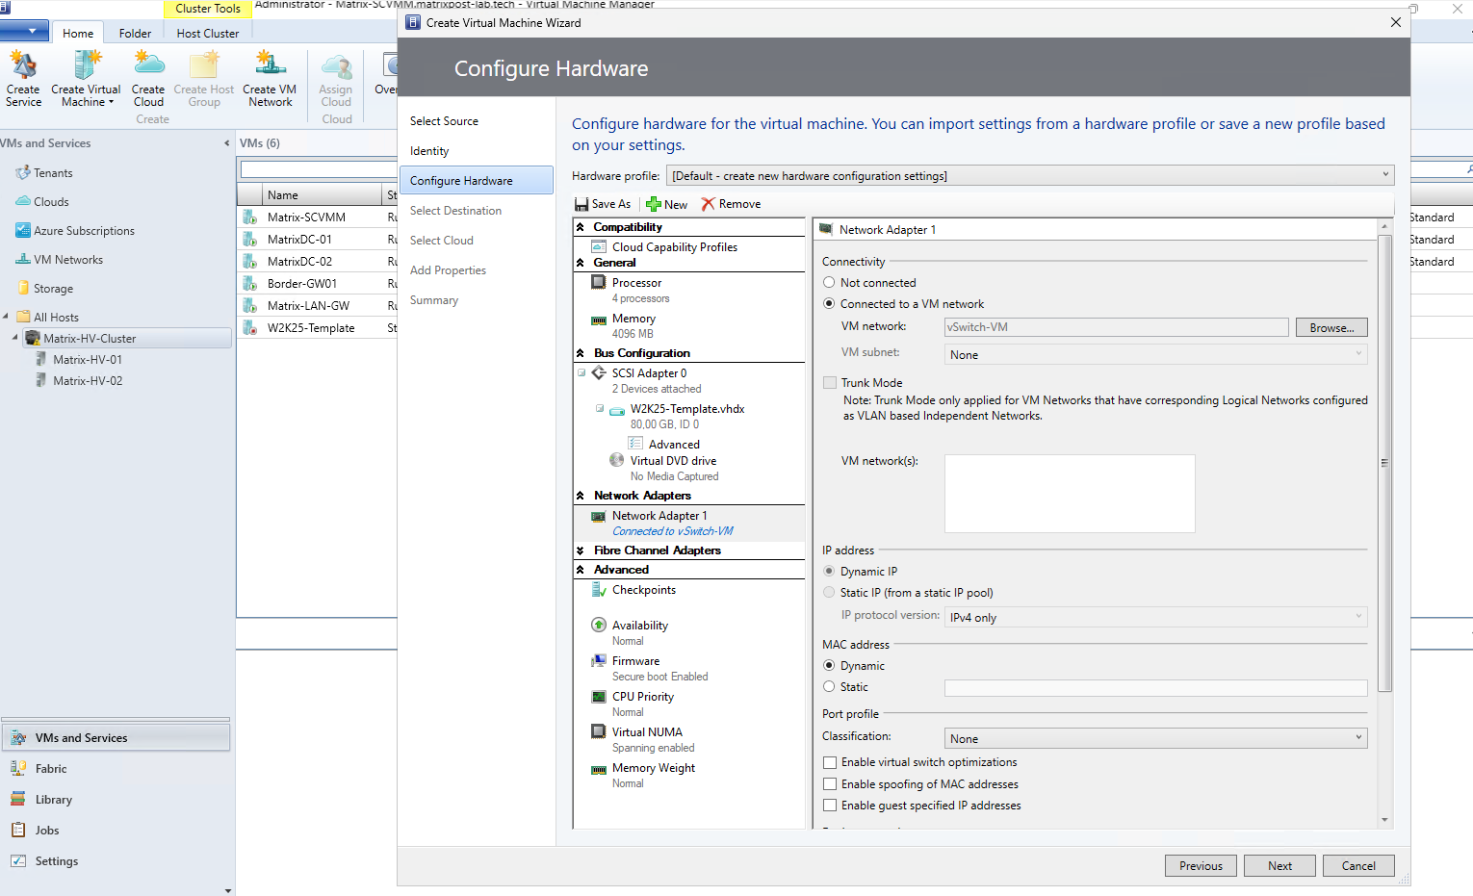Image resolution: width=1473 pixels, height=896 pixels.
Task: Select the Matrix-SCVMM row in VM list
Action: 318,218
